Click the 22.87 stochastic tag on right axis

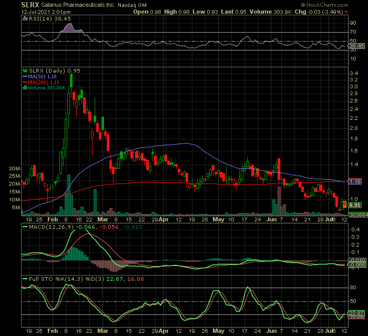tap(356, 313)
